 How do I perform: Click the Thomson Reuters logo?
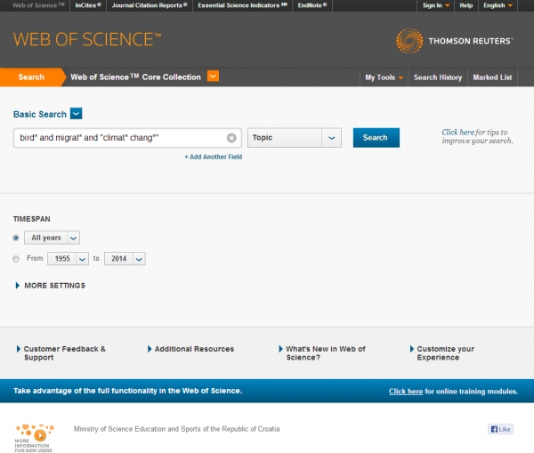(x=454, y=41)
